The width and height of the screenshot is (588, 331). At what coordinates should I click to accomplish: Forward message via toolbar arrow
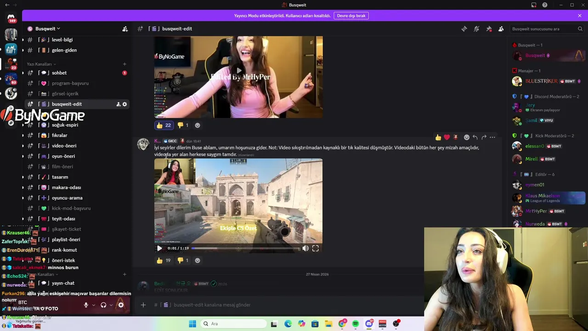pos(484,137)
